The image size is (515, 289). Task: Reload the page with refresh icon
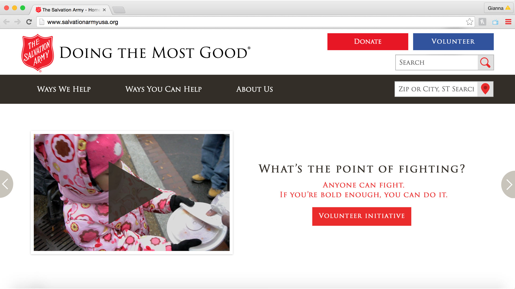29,22
